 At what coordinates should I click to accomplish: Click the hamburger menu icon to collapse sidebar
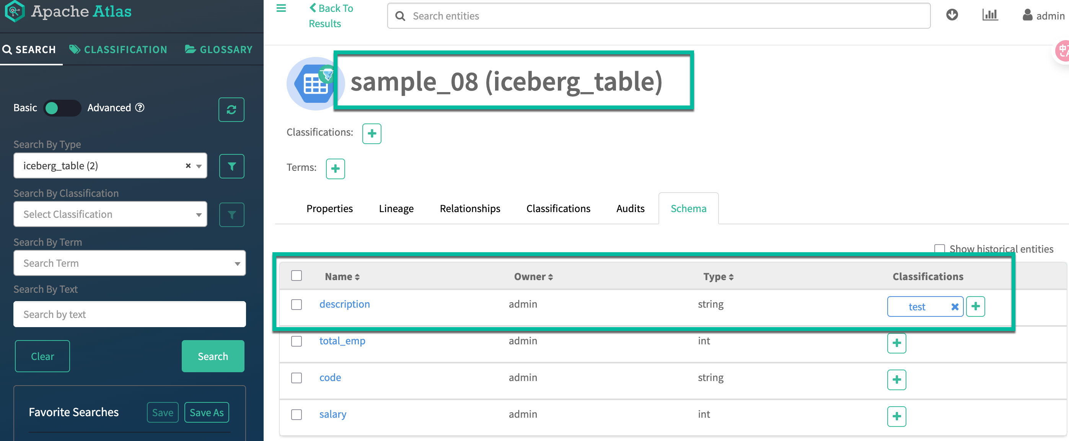click(281, 8)
